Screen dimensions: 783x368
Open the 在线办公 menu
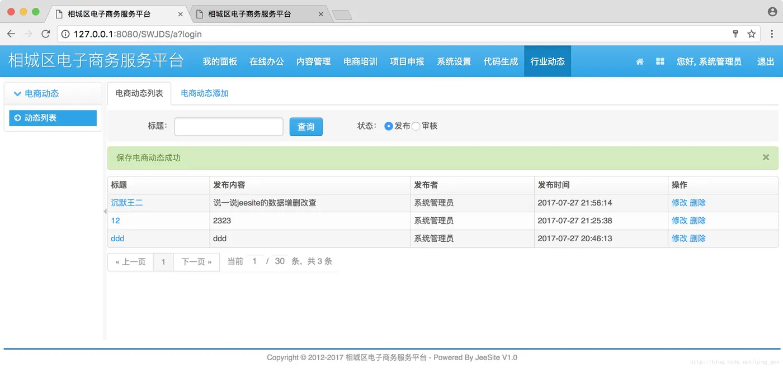pyautogui.click(x=267, y=61)
